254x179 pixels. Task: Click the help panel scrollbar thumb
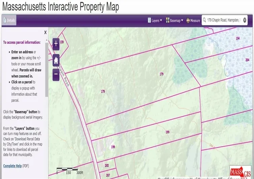47,70
